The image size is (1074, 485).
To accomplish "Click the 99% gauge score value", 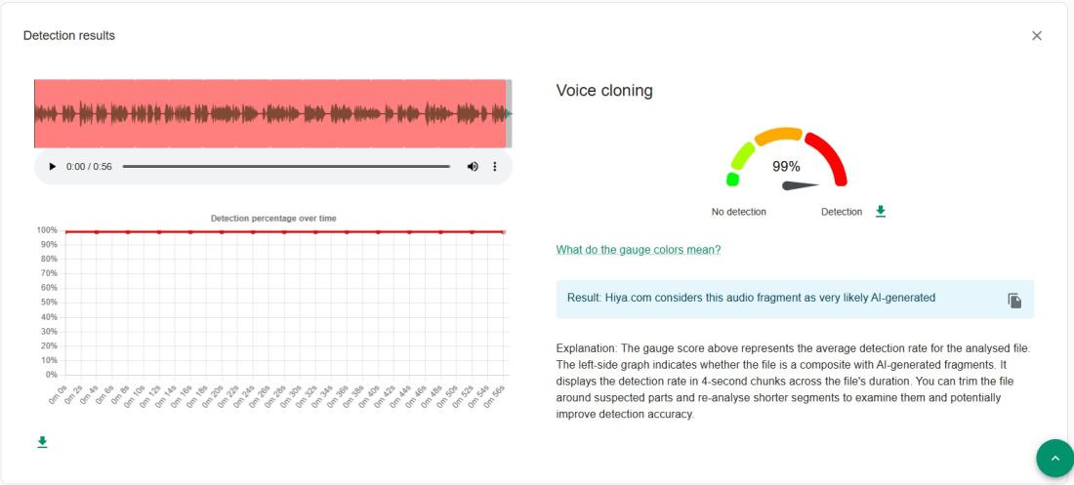I will [x=786, y=167].
